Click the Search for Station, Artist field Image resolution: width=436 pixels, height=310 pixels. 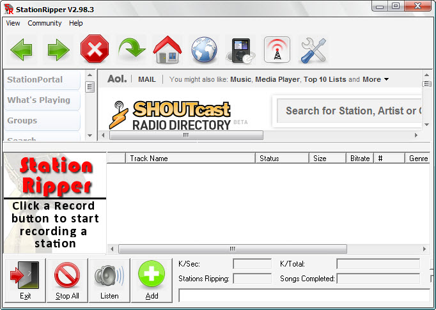(349, 111)
